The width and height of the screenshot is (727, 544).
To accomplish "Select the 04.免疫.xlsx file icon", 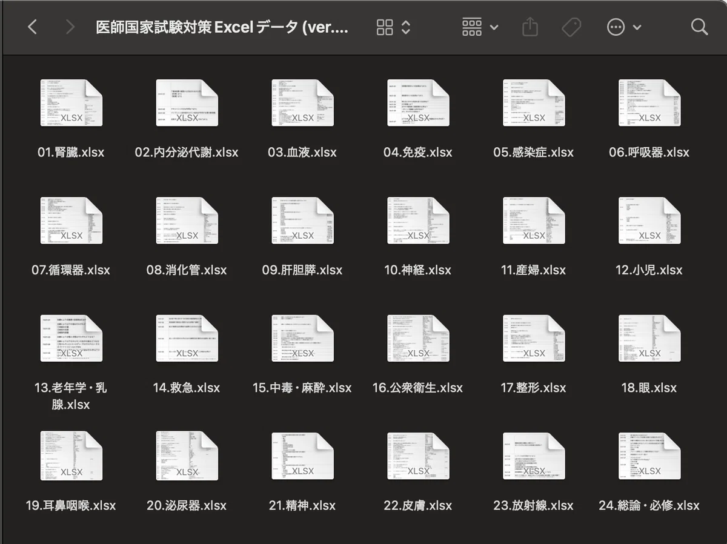I will pyautogui.click(x=418, y=103).
